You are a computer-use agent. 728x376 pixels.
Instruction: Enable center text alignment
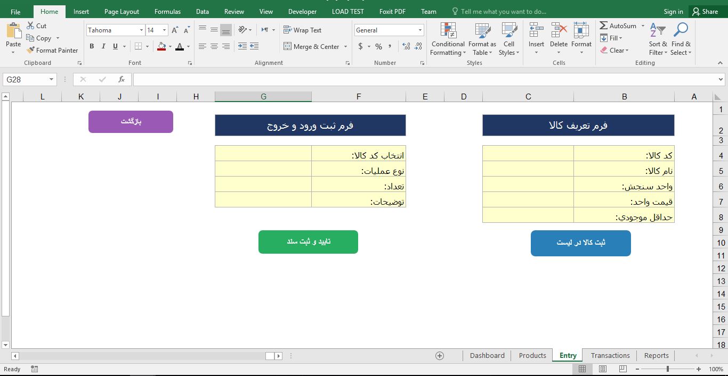pos(214,47)
